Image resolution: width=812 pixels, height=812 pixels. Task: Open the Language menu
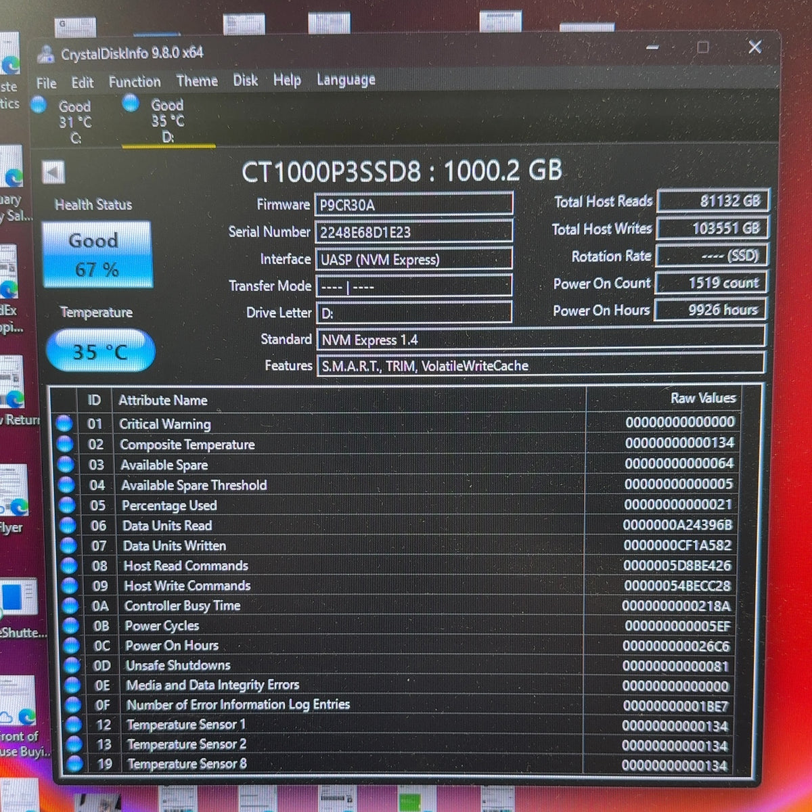coord(346,80)
